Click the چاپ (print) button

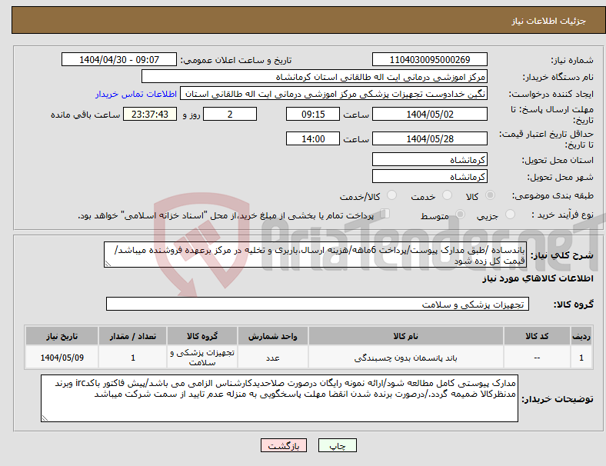tap(337, 445)
